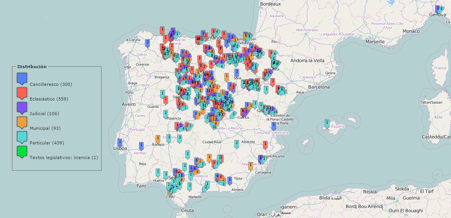The height and width of the screenshot is (218, 451).
Task: Select the blue marker numbered 2 at Lisboa
Action: [120, 143]
